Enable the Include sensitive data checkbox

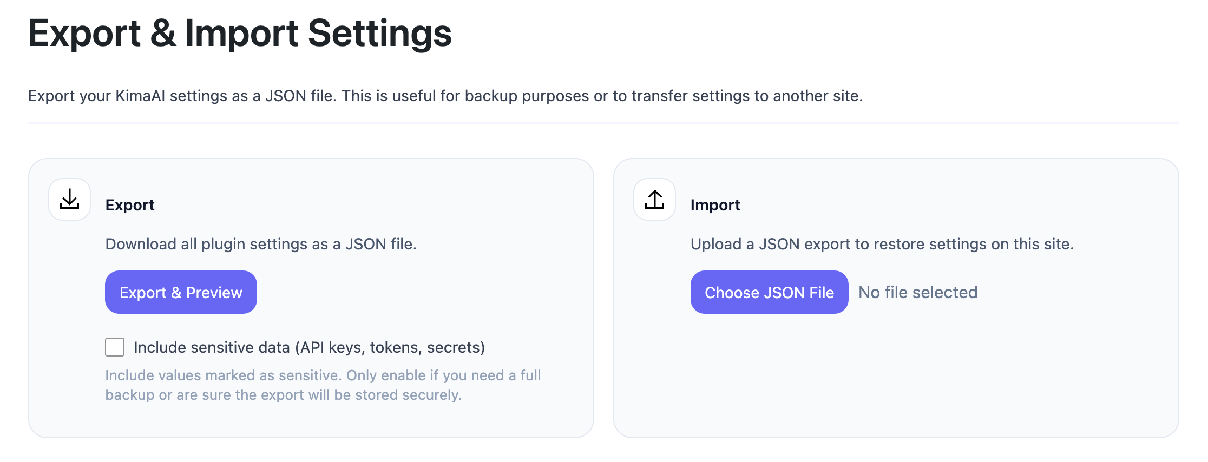115,347
